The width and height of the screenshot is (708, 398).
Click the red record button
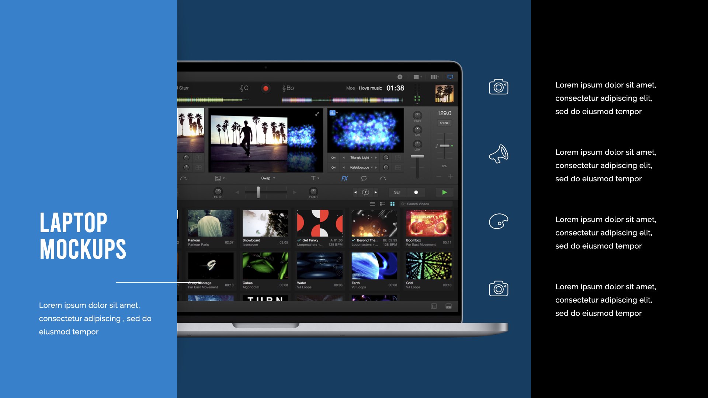point(265,88)
